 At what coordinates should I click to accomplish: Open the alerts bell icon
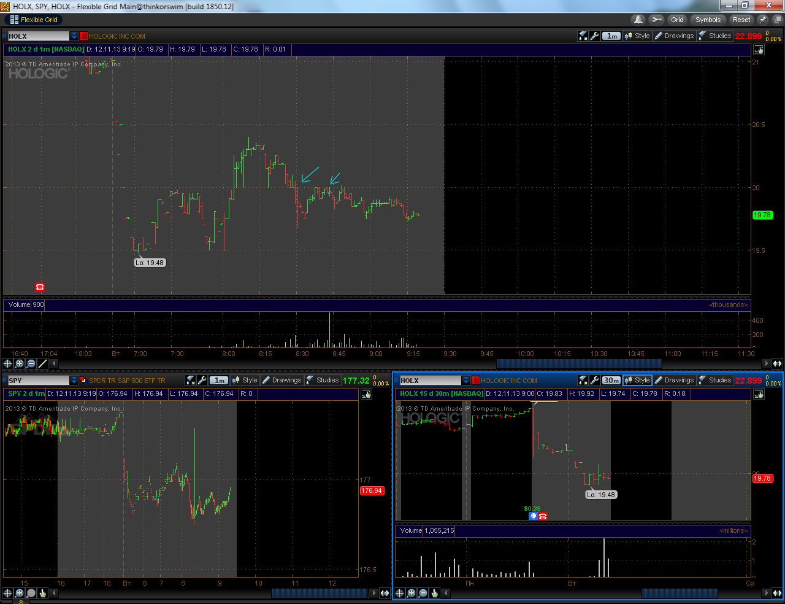tap(638, 20)
